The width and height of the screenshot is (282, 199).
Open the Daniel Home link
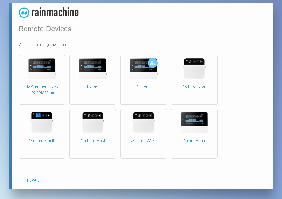(194, 141)
